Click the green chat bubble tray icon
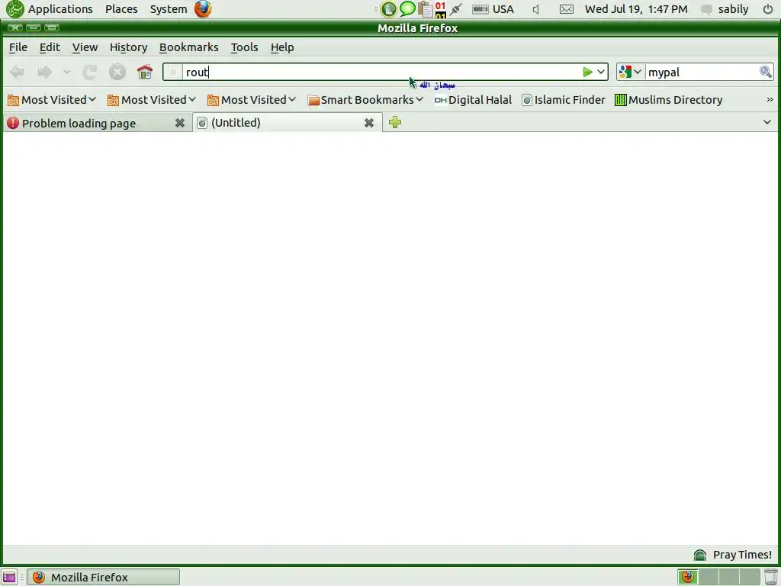Image resolution: width=781 pixels, height=586 pixels. pyautogui.click(x=407, y=8)
